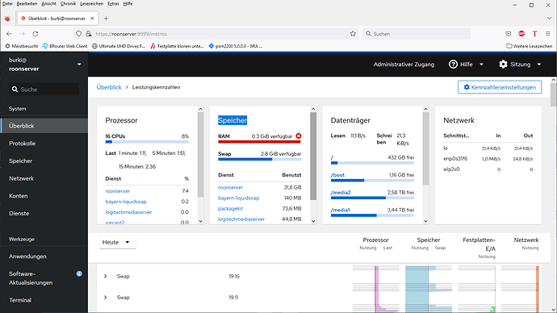557x313 pixels.
Task: Select Netzwerk in sidebar
Action: pyautogui.click(x=44, y=178)
